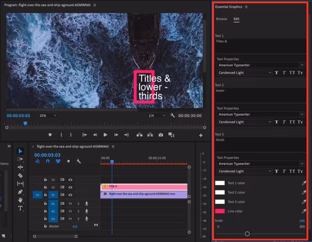Screen dimensions: 312x242
Task: Expand Text 1 American Typewriter font dropdown
Action: (x=261, y=65)
